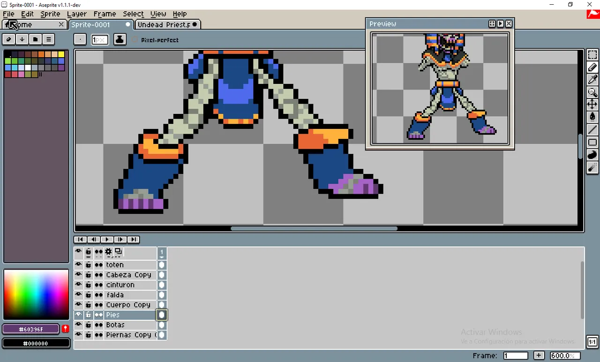Open the Help menu
This screenshot has width=600, height=362.
point(180,14)
